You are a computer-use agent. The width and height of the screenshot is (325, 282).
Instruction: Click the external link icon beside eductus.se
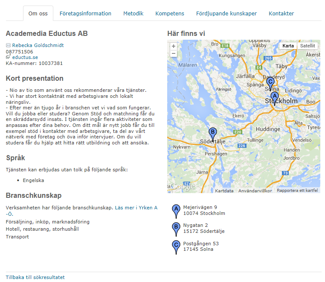click(x=8, y=56)
